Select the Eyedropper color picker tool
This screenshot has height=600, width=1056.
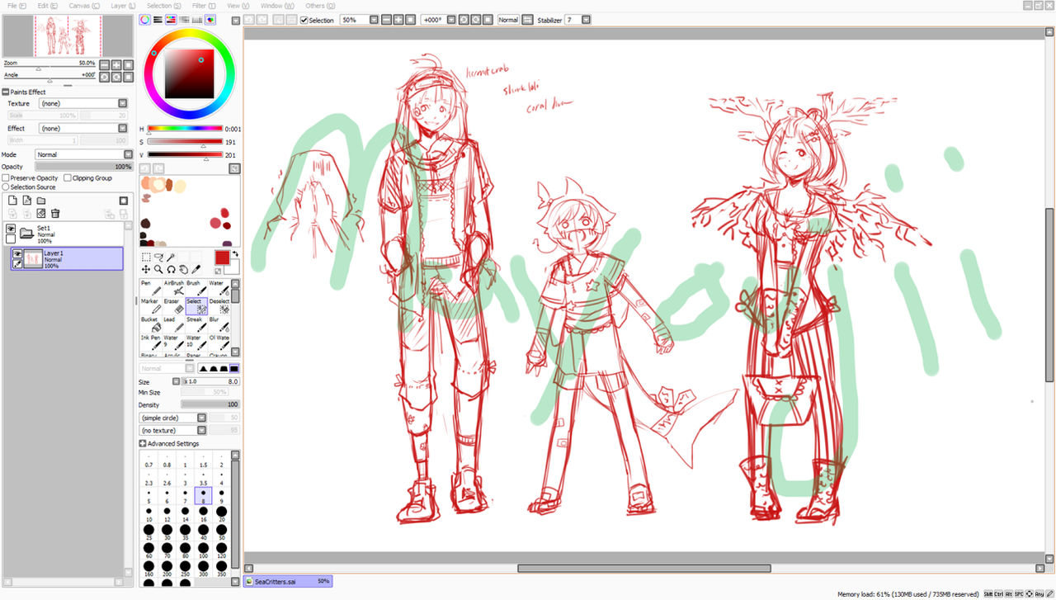[196, 269]
